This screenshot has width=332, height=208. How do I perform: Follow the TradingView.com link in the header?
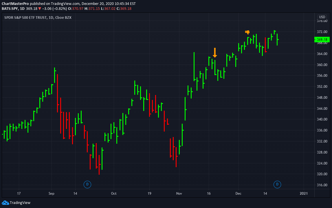click(x=65, y=3)
